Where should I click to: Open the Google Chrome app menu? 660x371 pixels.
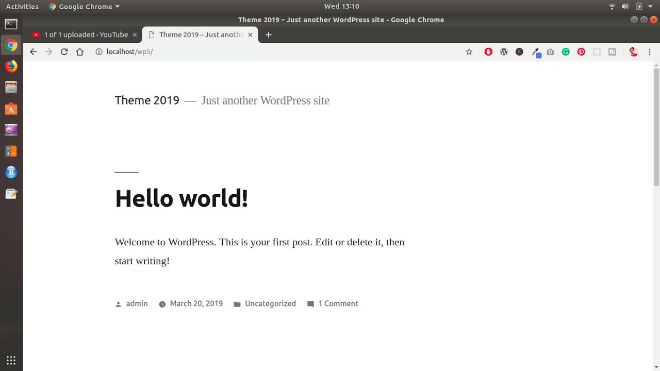(x=84, y=6)
